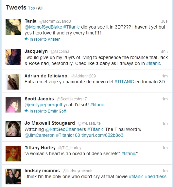Open Scott Jacobs' profile photo
The height and width of the screenshot is (187, 173).
pyautogui.click(x=13, y=105)
